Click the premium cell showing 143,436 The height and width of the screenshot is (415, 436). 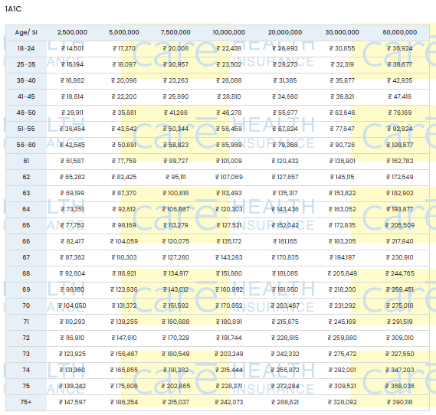coord(285,210)
